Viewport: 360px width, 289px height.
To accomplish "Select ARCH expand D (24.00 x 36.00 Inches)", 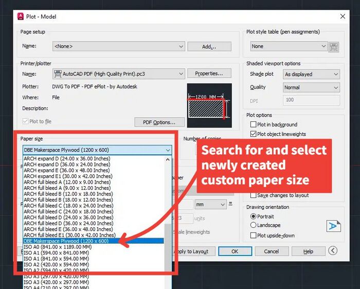I will click(x=94, y=158).
